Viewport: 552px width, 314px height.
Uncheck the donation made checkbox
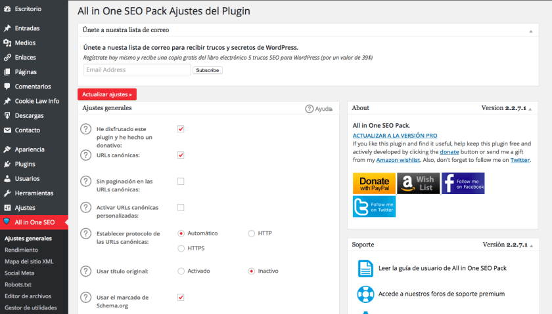[181, 129]
